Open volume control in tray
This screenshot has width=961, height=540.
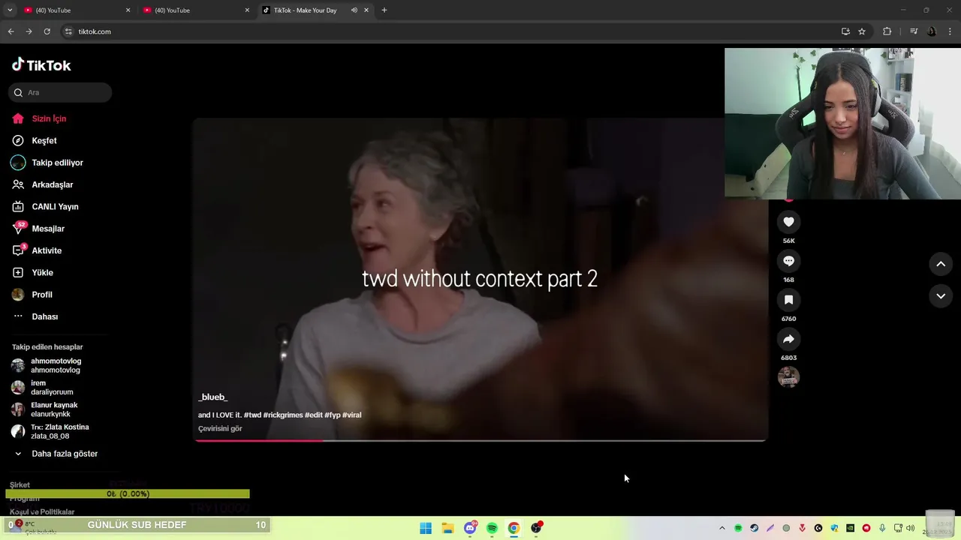click(911, 528)
